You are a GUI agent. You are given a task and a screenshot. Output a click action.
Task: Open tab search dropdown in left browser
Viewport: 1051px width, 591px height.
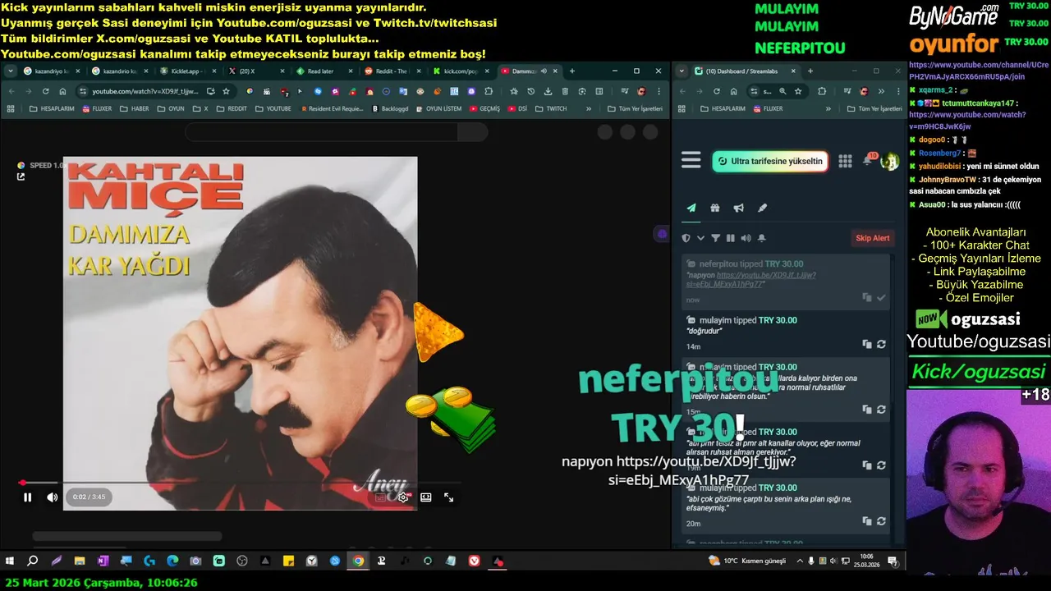pos(11,71)
